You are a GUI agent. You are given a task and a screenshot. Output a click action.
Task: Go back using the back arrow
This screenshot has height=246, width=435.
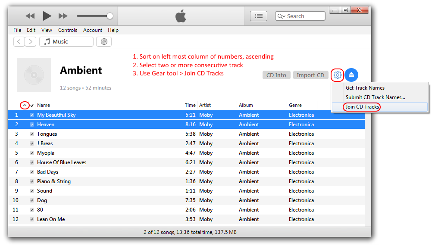pos(19,42)
